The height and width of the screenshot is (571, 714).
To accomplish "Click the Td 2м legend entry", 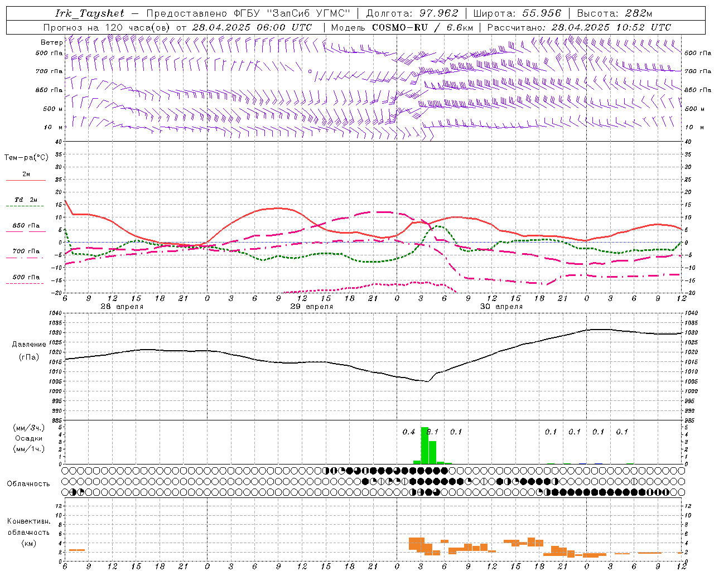I will point(26,200).
